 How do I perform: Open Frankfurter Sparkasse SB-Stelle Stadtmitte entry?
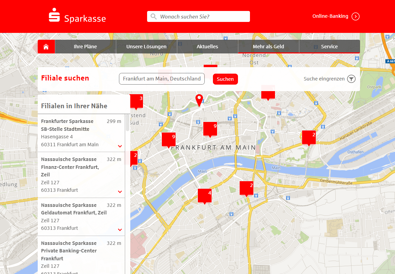pyautogui.click(x=81, y=133)
